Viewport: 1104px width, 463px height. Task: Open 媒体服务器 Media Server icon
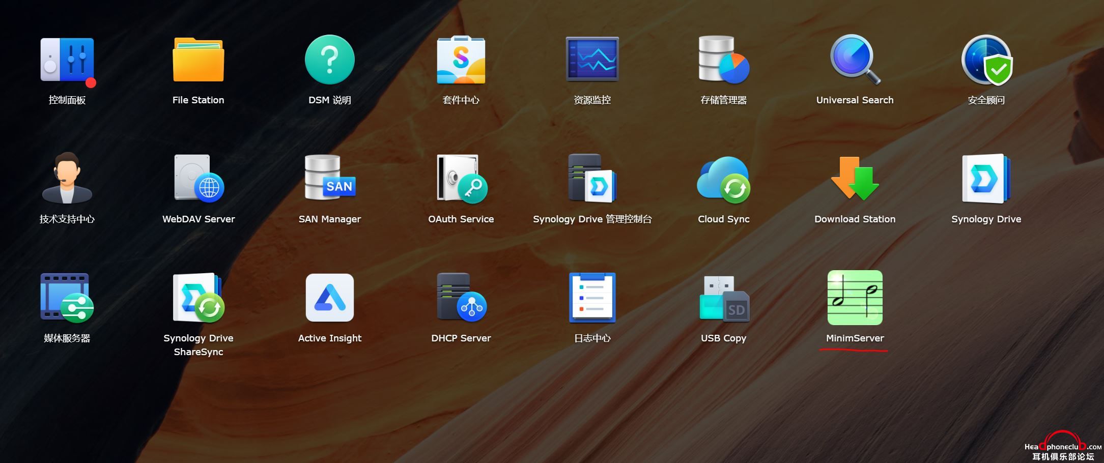coord(67,298)
